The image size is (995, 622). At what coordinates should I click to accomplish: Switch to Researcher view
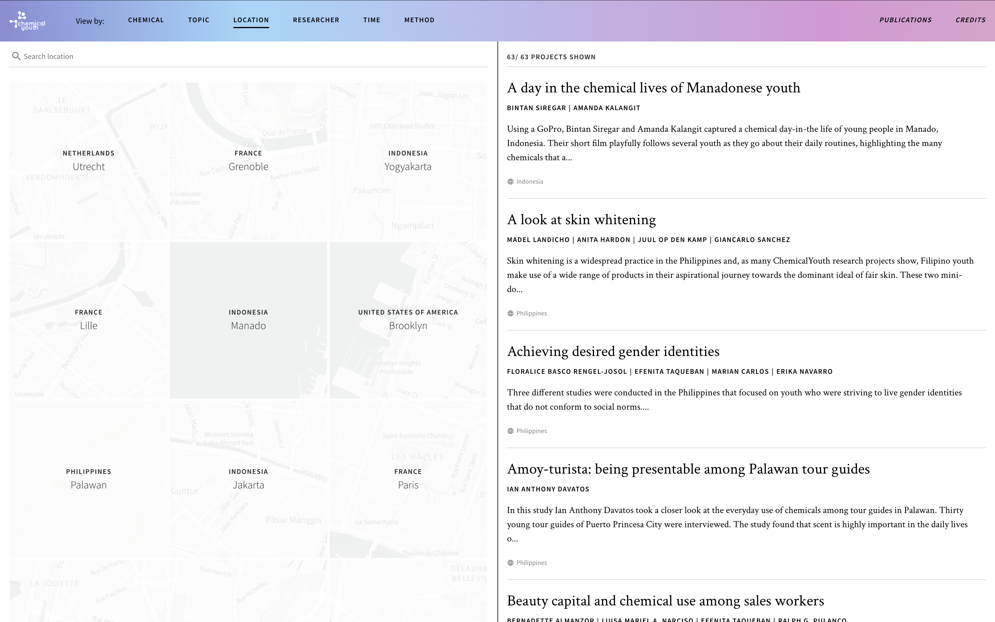tap(316, 20)
